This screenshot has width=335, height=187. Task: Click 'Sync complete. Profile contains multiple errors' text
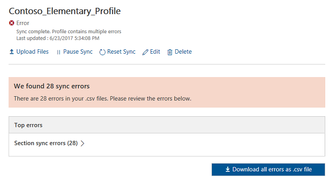point(69,32)
